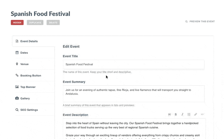
Task: Open SEO Settings section
Action: click(x=29, y=110)
